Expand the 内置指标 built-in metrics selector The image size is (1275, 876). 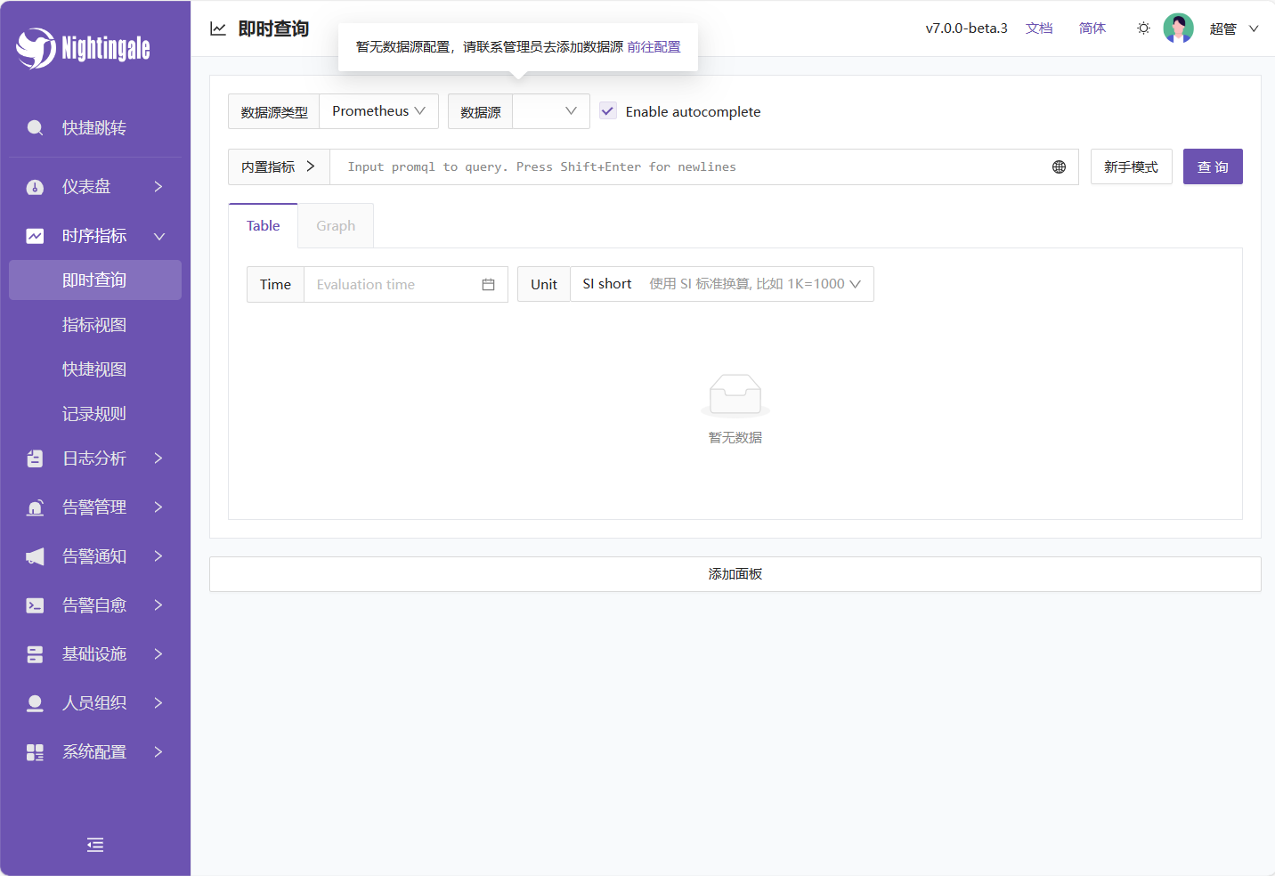279,167
